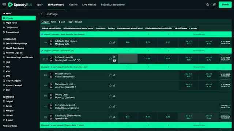This screenshot has height=131, width=234.
Task: Show 9 rohkem panuseid for Bulleen Lions
Action: click(x=225, y=59)
